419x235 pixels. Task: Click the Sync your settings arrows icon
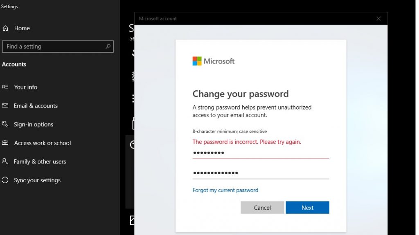(5, 180)
